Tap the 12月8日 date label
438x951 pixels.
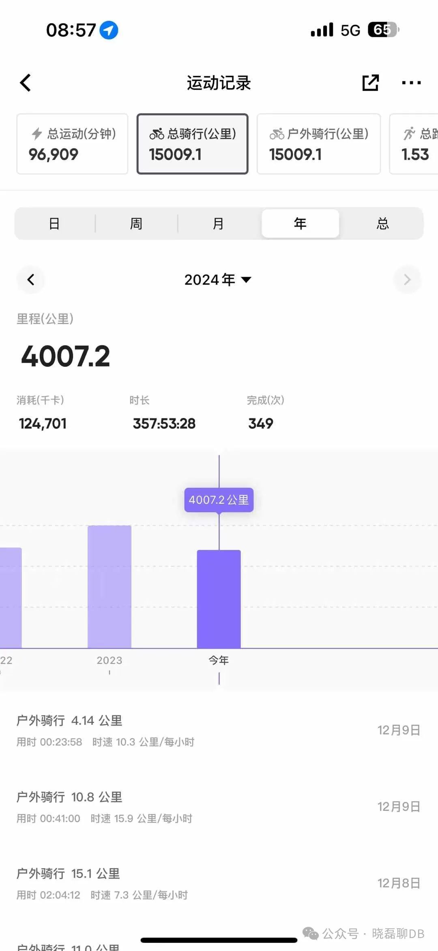pos(399,883)
